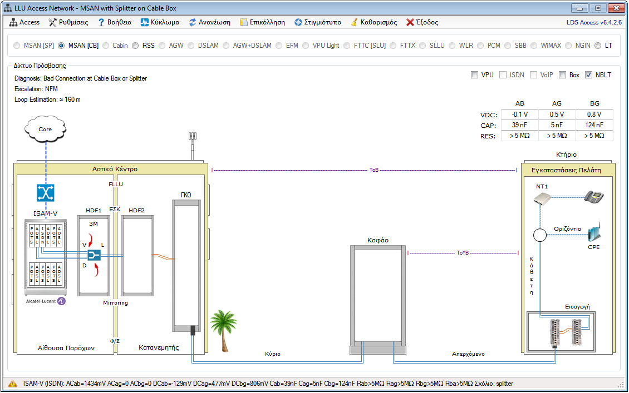Select the RSS radio button
Image resolution: width=629 pixels, height=393 pixels.
pyautogui.click(x=135, y=46)
